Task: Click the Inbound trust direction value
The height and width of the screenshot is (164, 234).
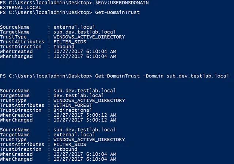Action: (x=64, y=47)
